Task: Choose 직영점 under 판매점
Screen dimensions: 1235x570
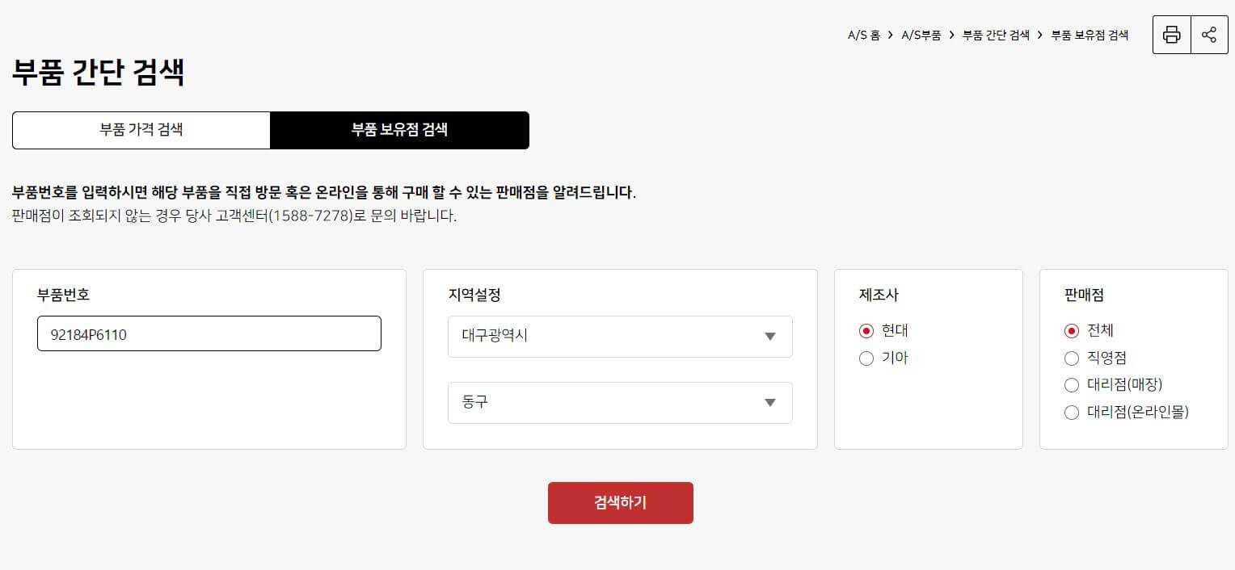Action: (1072, 358)
